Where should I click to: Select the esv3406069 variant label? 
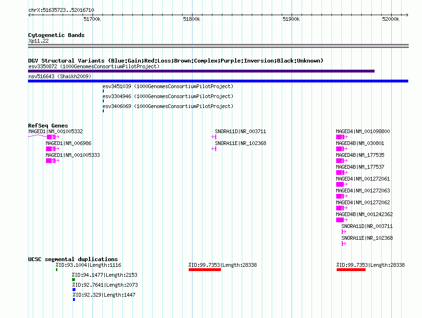(x=168, y=106)
